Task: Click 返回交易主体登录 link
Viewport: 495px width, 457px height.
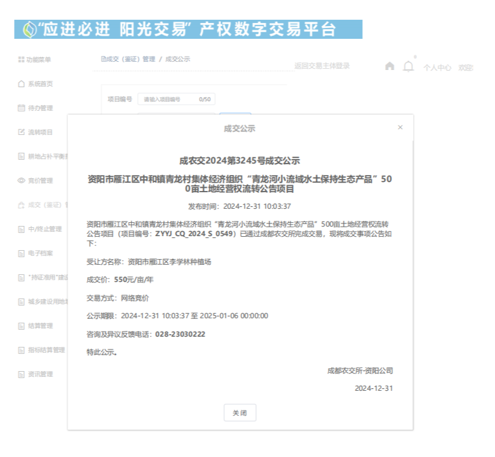Action: [x=322, y=66]
